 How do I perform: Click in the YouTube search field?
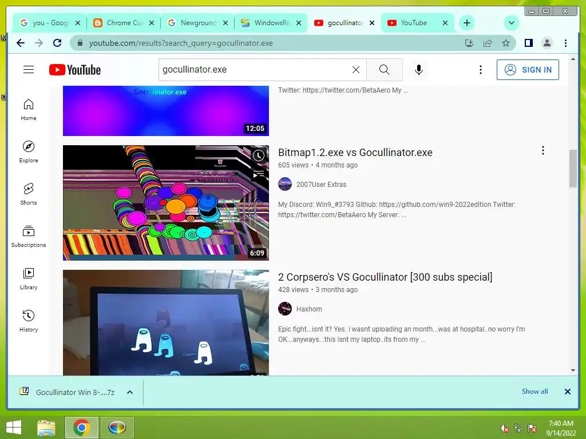(254, 70)
